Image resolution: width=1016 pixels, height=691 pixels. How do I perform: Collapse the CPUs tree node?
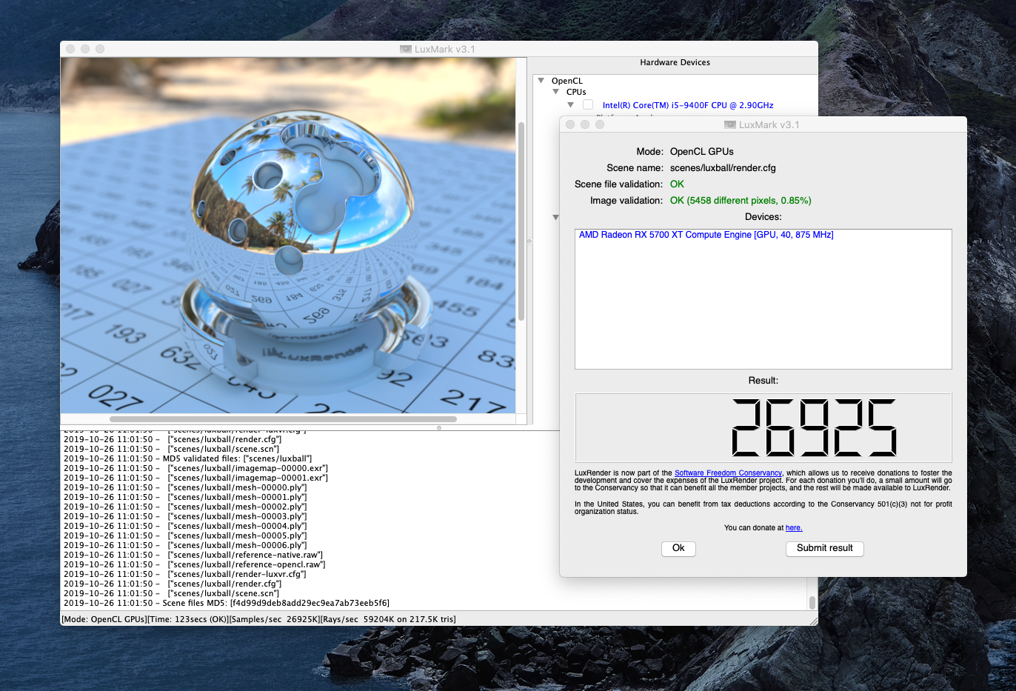[556, 92]
